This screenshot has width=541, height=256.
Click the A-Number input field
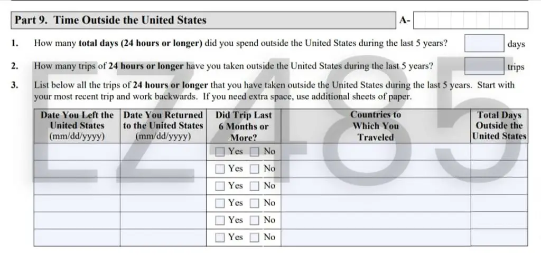(471, 21)
